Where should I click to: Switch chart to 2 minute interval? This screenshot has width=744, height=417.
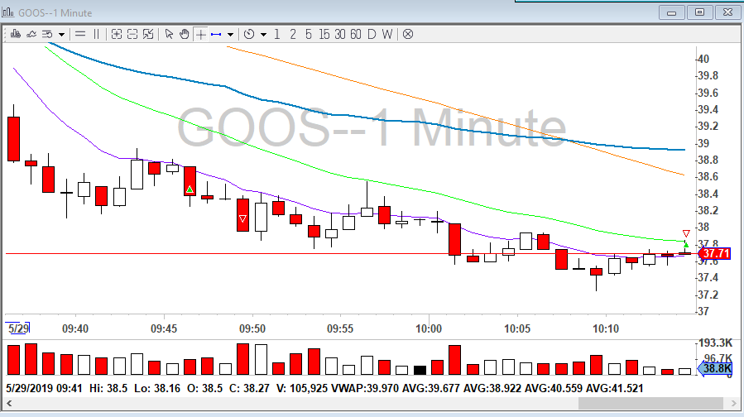pos(293,34)
